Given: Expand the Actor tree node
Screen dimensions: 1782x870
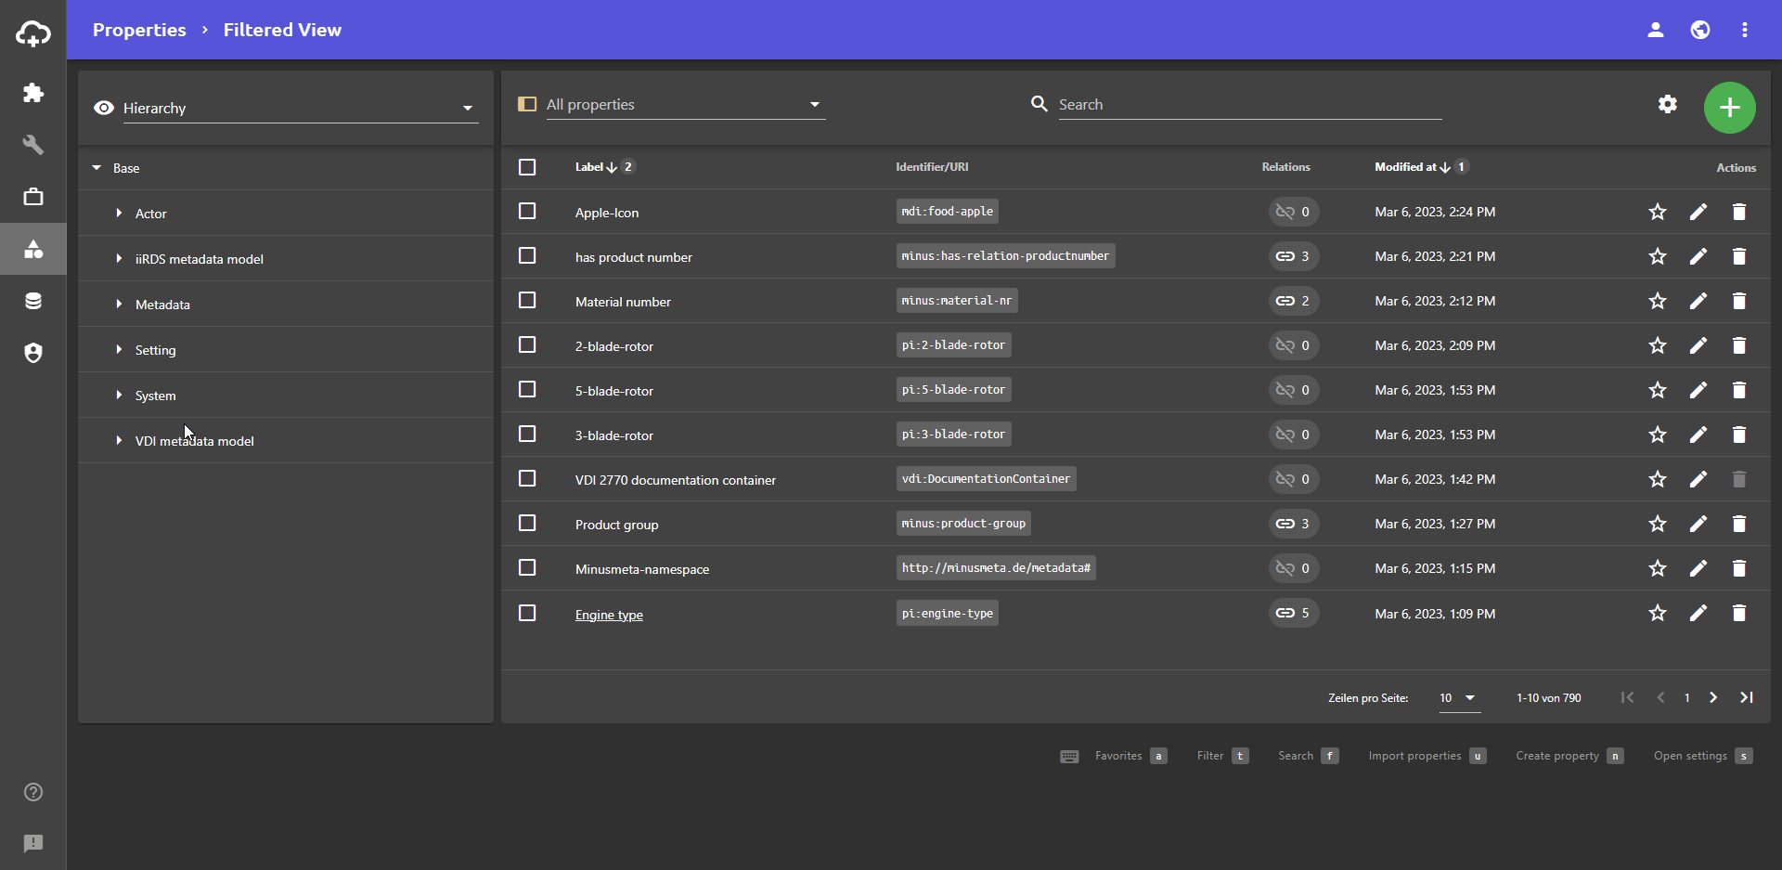Looking at the screenshot, I should click(119, 214).
